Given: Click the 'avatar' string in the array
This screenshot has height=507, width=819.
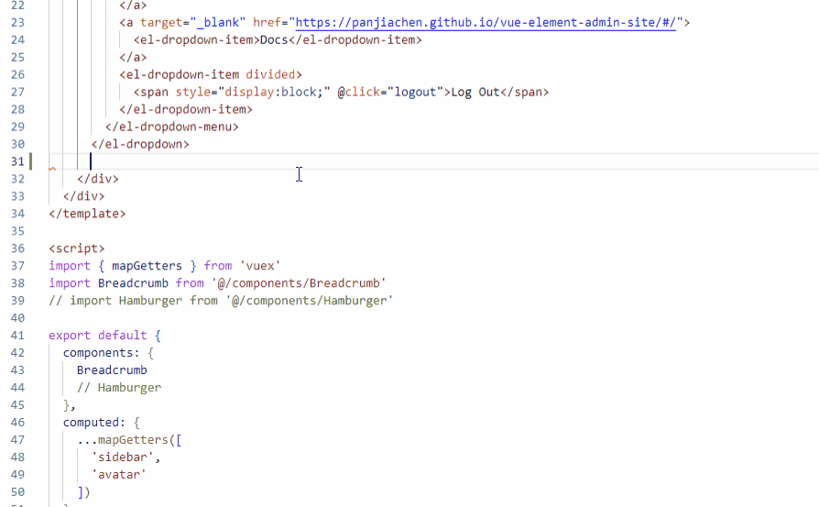Looking at the screenshot, I should (x=118, y=475).
